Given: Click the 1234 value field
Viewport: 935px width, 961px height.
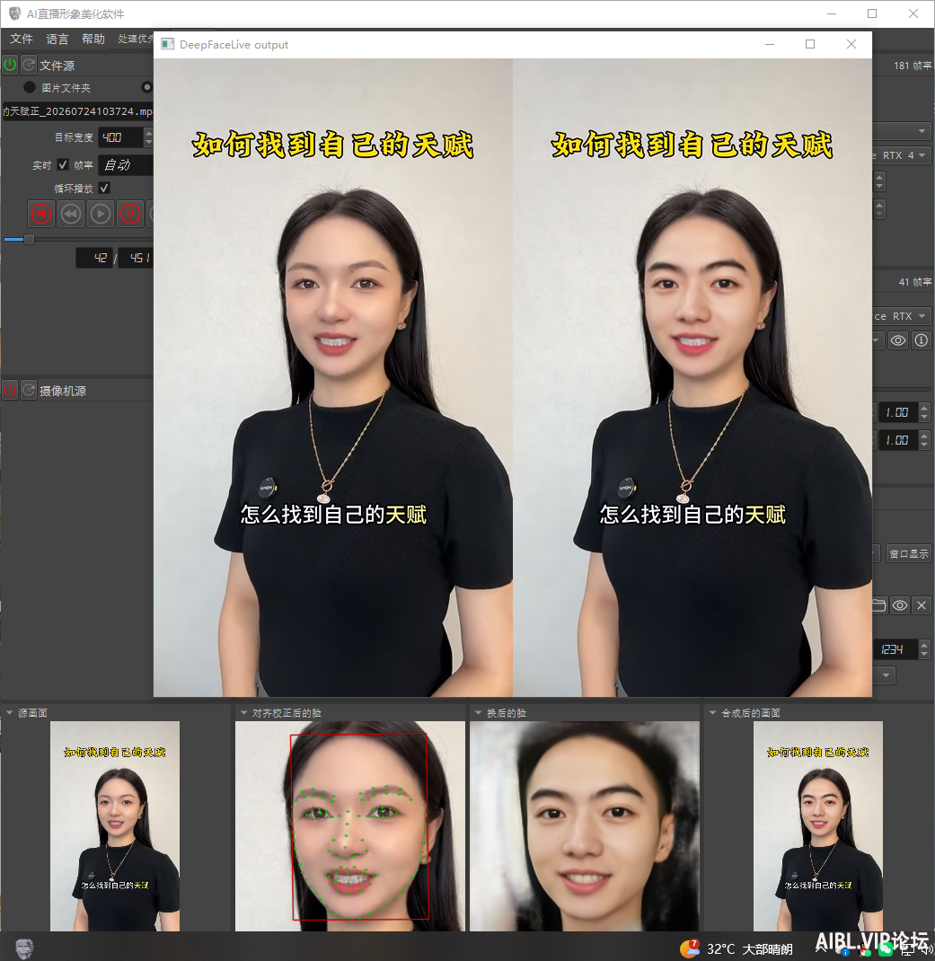Looking at the screenshot, I should click(895, 649).
